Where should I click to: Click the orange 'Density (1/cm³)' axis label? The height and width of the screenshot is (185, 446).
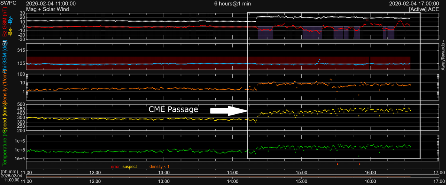click(x=6, y=87)
